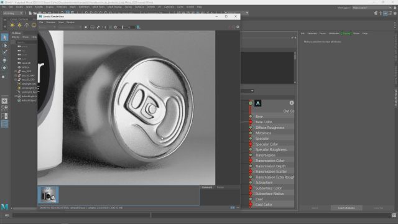
Task: Choose the Paint Selection brush tool
Action: (x=4, y=52)
